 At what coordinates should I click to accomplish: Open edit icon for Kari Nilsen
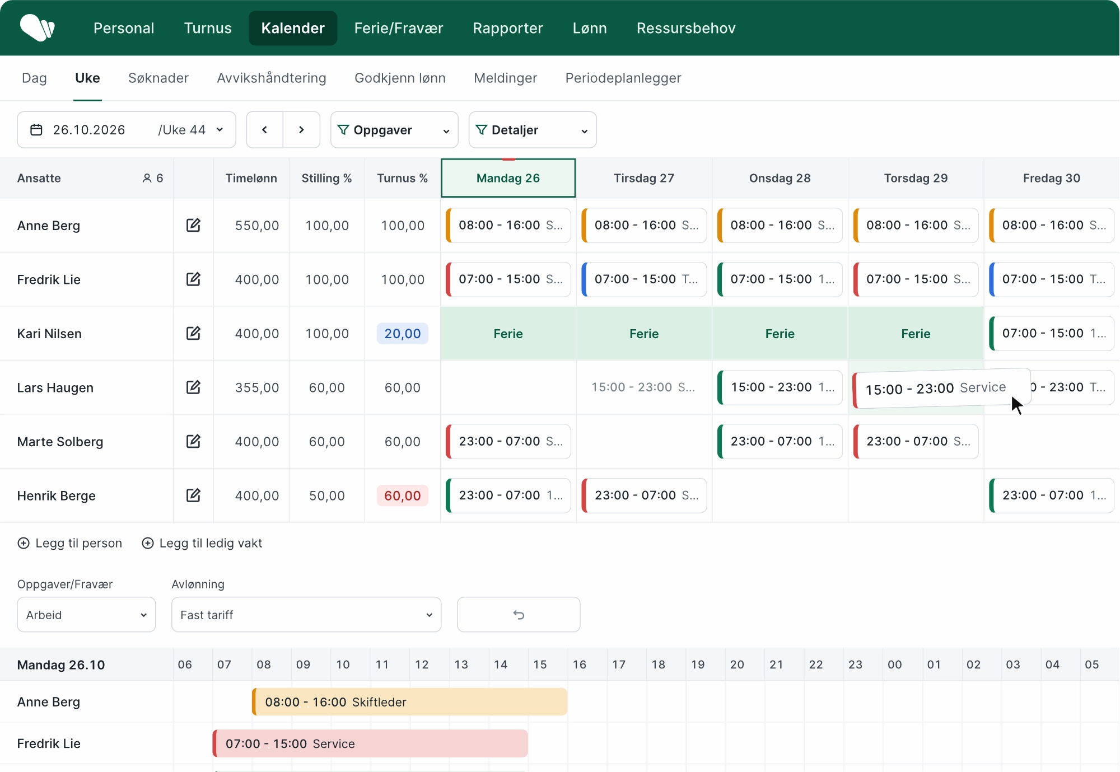(x=193, y=333)
